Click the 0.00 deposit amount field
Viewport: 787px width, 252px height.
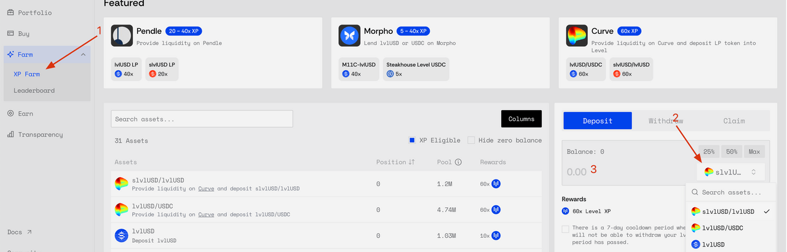(x=577, y=172)
